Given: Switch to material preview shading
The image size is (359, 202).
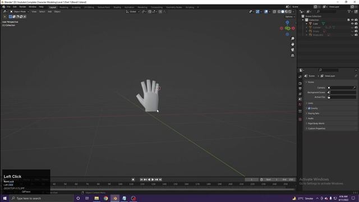Looking at the screenshot, I should coord(287,12).
